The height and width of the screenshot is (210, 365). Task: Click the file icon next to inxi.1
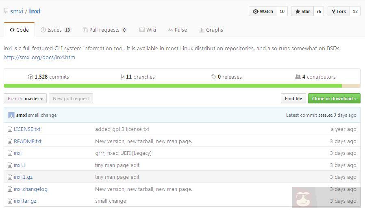pyautogui.click(x=10, y=165)
